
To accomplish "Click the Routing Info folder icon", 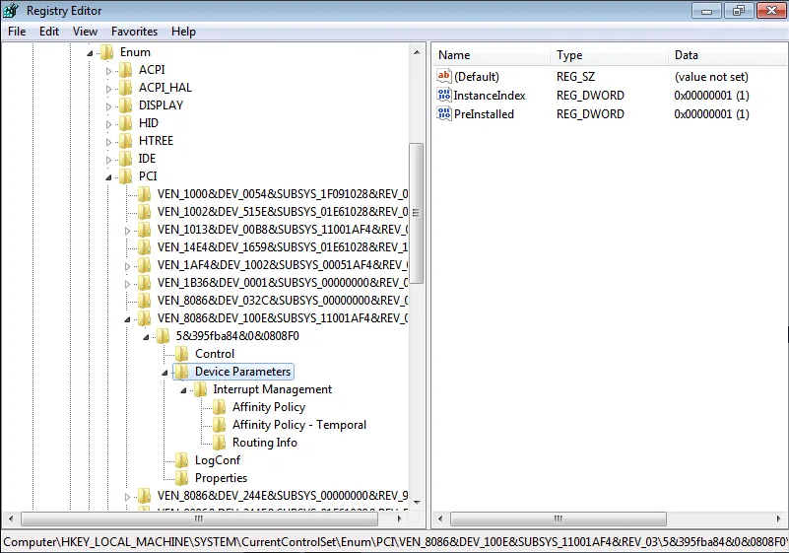I will (220, 443).
